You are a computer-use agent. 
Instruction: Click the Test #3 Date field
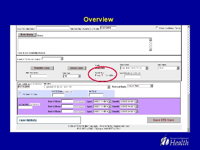[x=67, y=111]
